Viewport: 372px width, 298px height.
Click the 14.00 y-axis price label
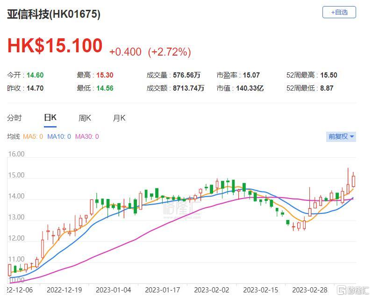click(x=16, y=196)
